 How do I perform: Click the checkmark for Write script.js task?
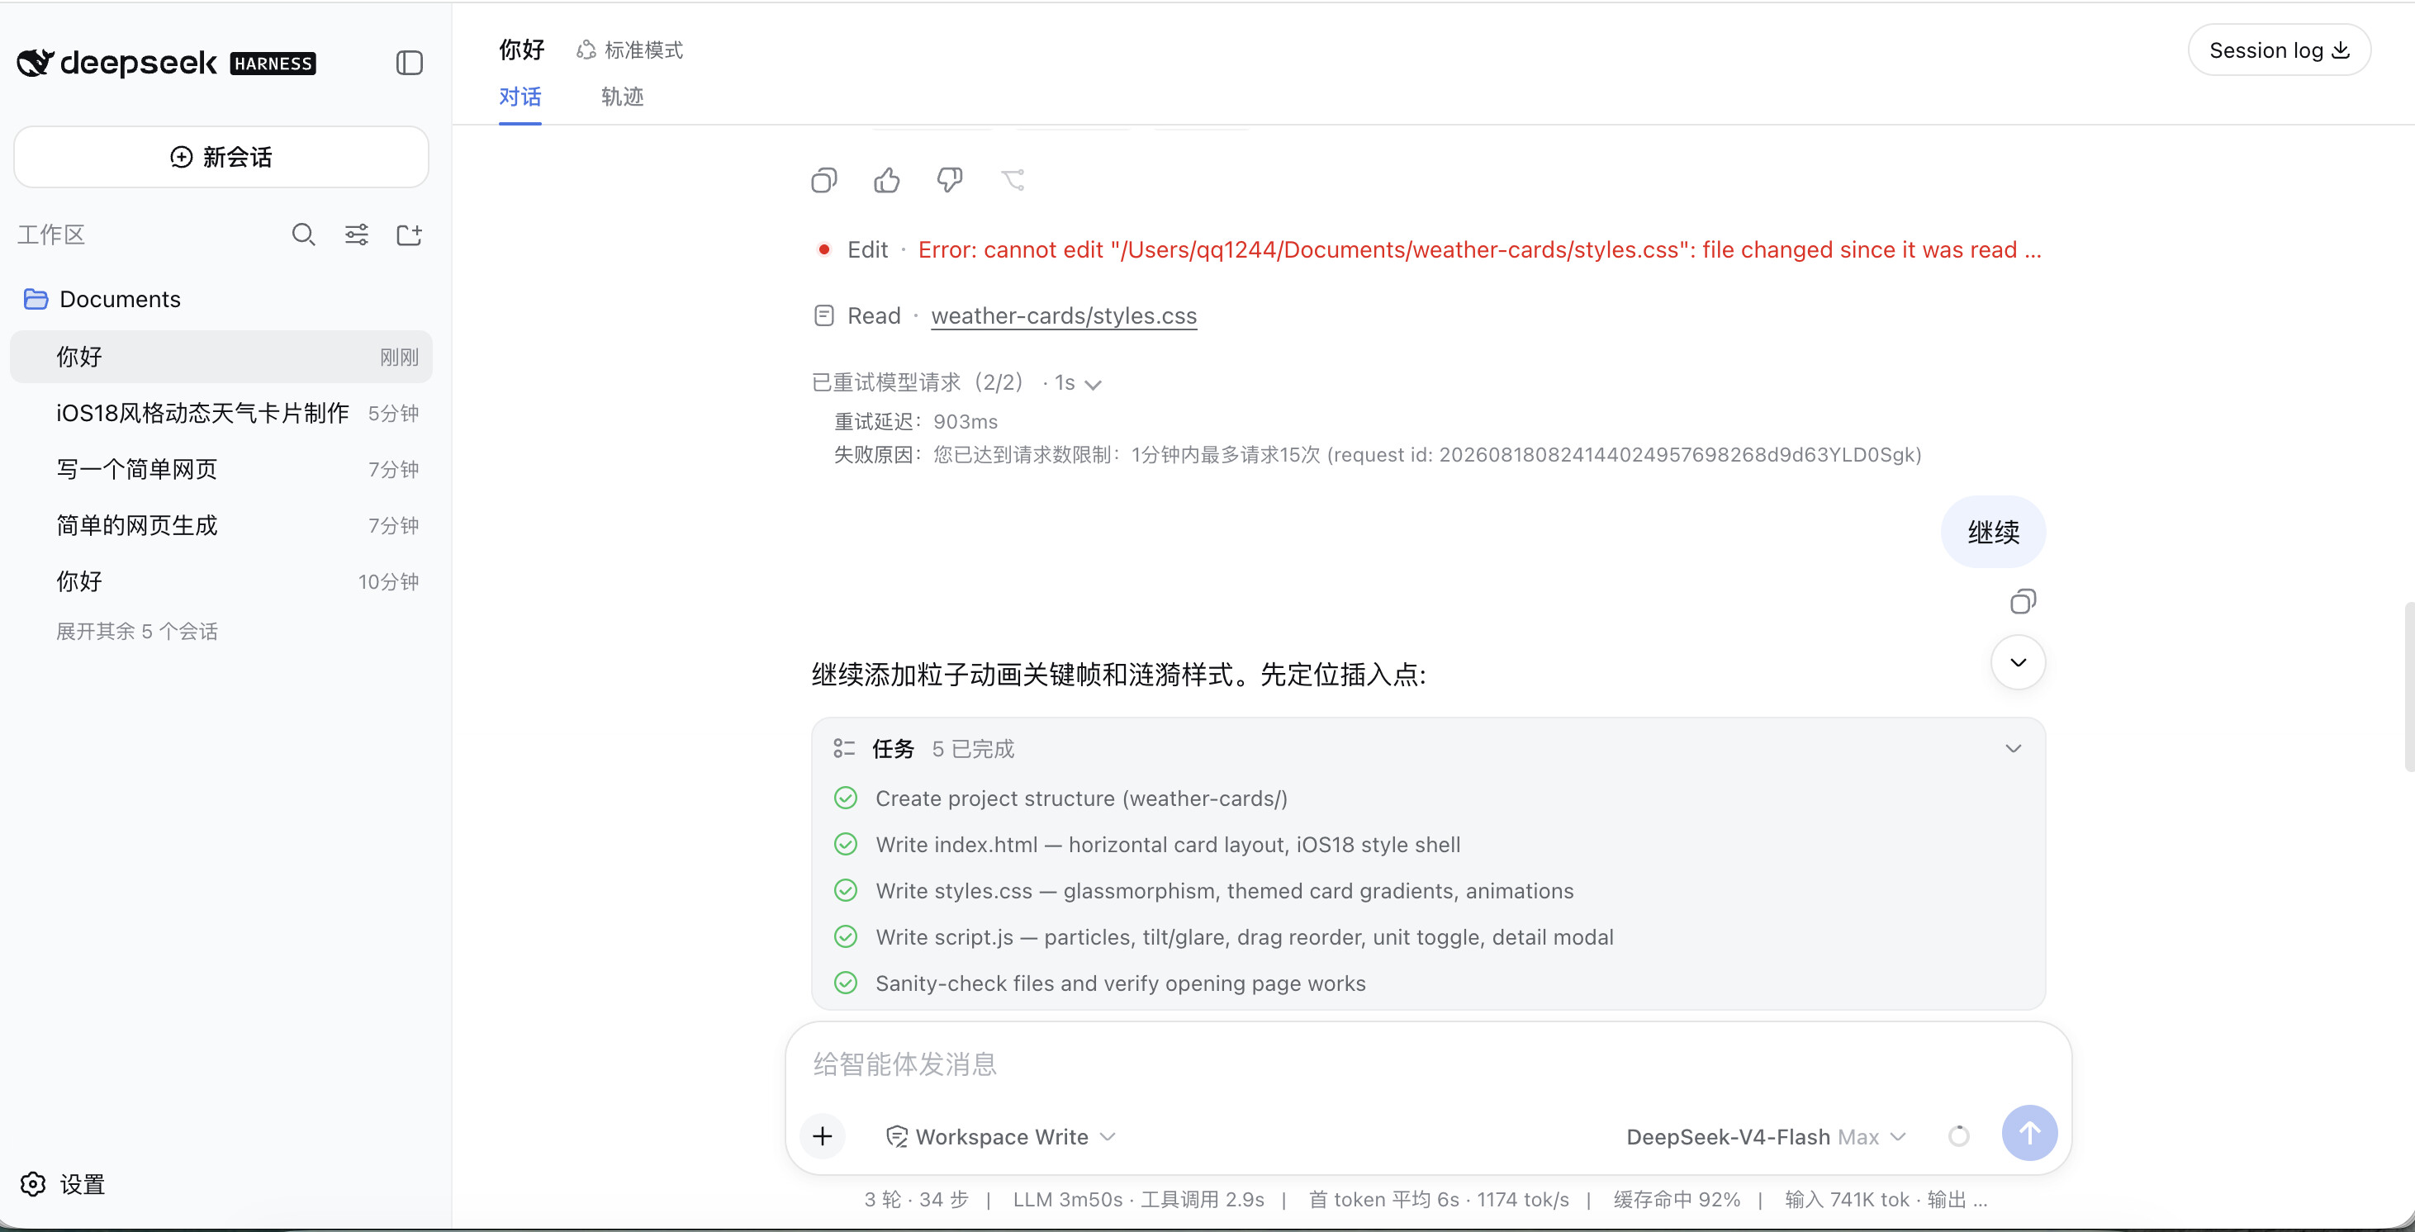point(846,936)
